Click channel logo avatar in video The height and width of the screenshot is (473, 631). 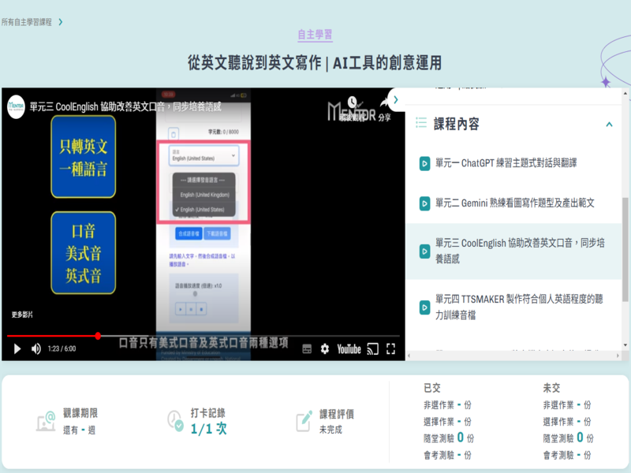click(x=16, y=105)
